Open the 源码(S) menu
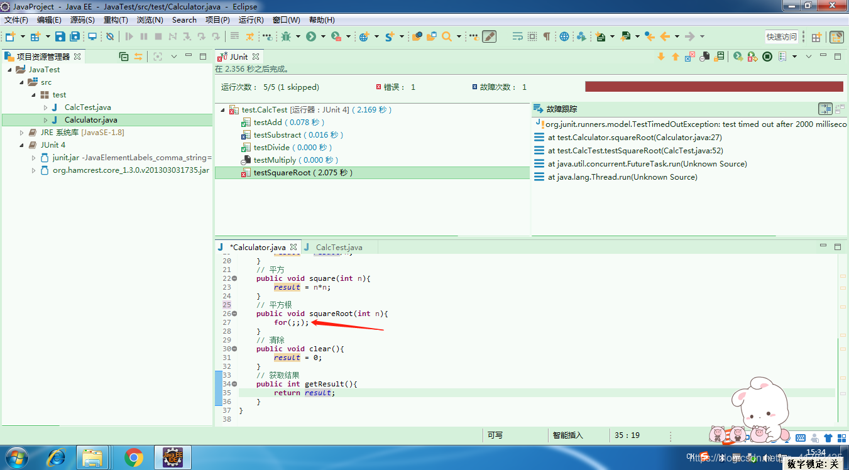The image size is (849, 470). [x=82, y=20]
